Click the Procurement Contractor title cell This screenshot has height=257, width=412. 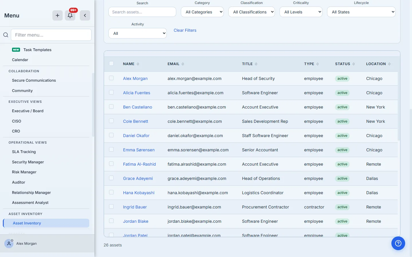coord(266,207)
